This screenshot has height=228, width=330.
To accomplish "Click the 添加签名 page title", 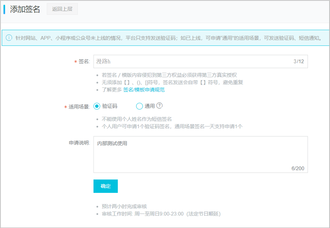I will 25,9.
